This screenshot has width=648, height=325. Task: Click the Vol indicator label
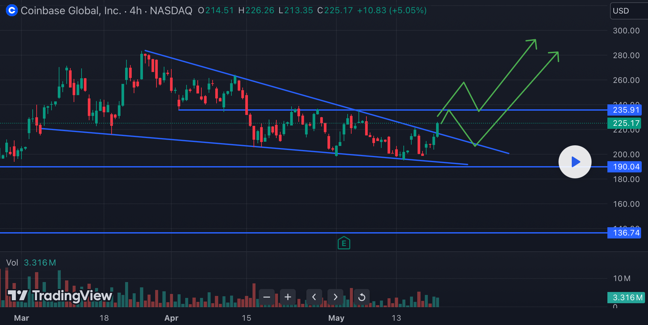click(12, 263)
